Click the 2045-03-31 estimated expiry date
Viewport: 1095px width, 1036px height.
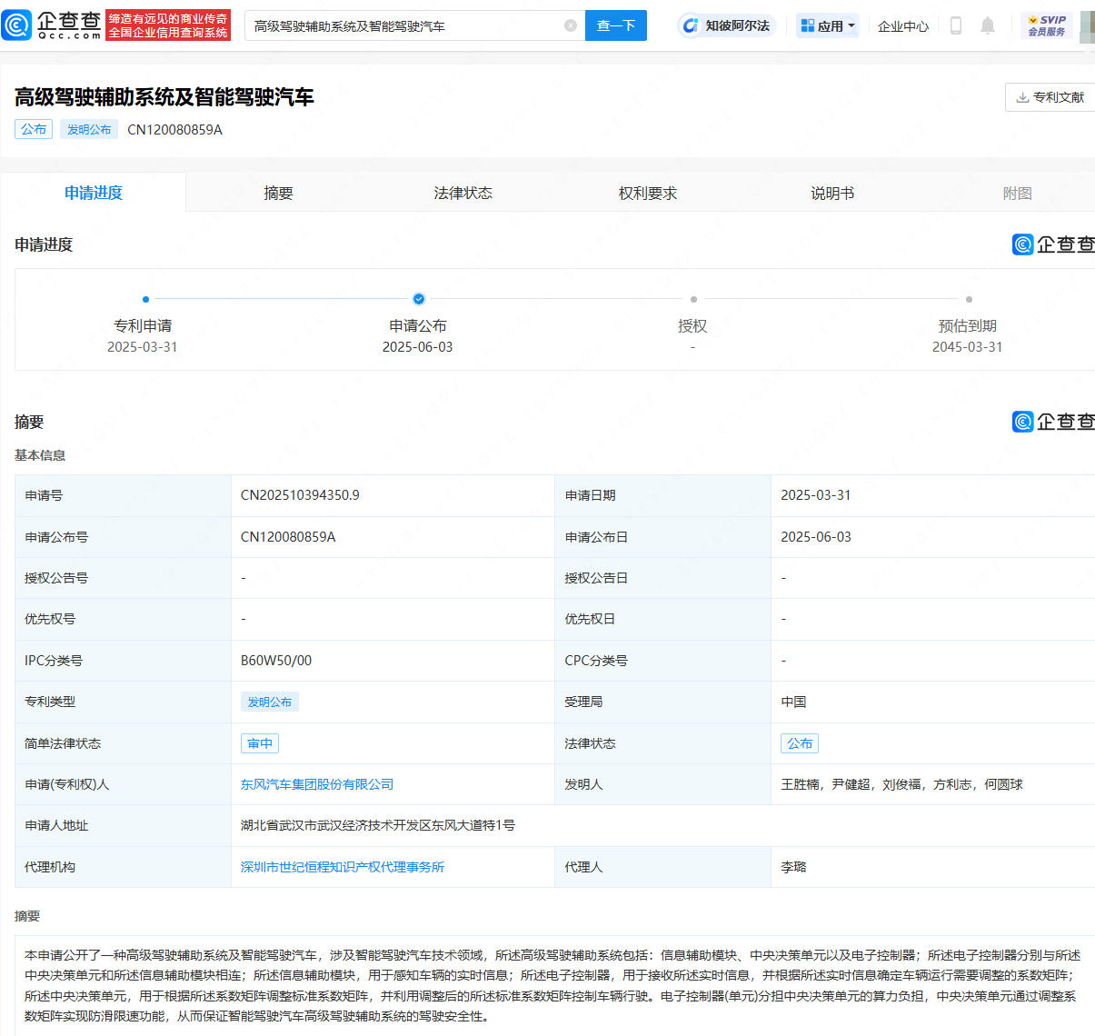[x=968, y=347]
